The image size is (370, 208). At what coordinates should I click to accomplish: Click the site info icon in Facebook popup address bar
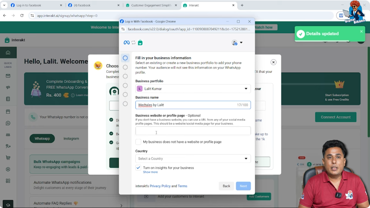[123, 29]
